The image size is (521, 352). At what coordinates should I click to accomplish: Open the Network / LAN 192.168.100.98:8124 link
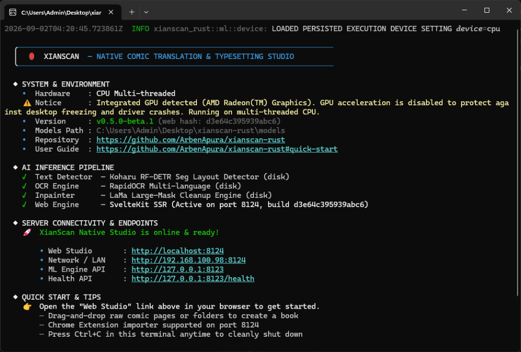(x=189, y=260)
